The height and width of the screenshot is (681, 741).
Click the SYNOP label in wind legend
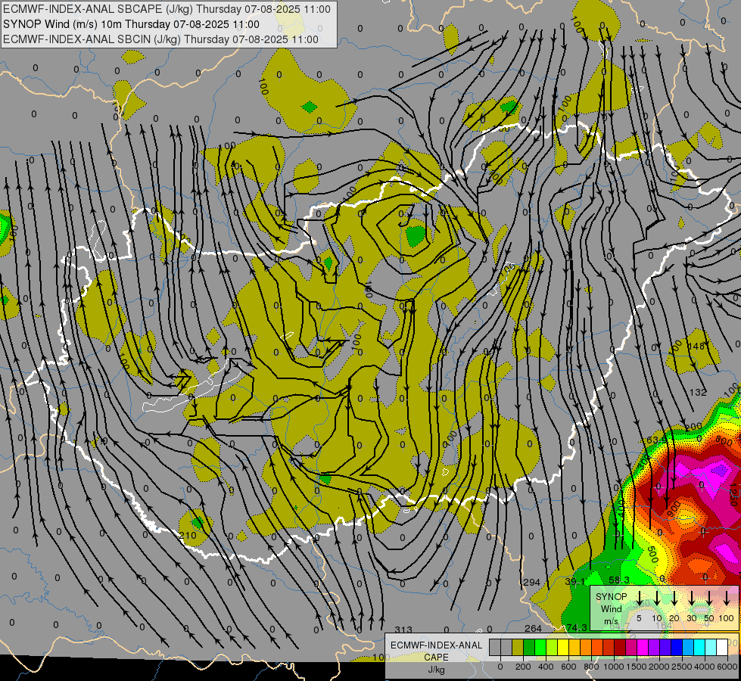point(612,597)
